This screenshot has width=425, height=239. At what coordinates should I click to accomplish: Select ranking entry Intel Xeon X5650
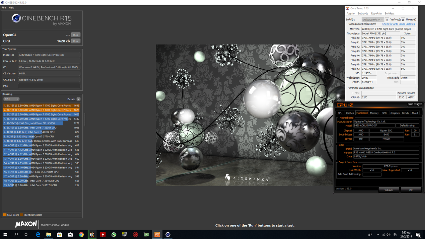[x=42, y=123]
